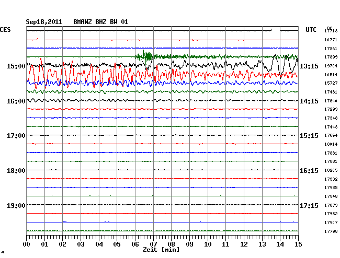Click the 18:00 local time label
The image size is (340, 258).
click(x=16, y=171)
